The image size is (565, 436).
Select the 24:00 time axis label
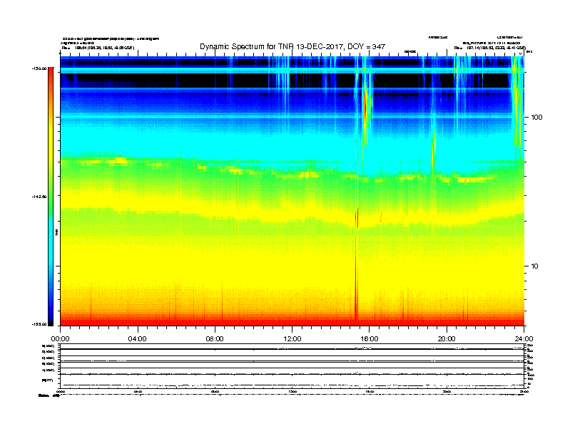pos(524,338)
